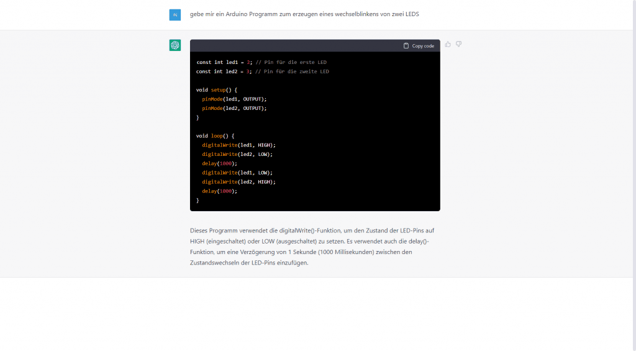Viewport: 636px width, 351px height.
Task: Click the first 'digitalWrite(led1, HIGH);' line
Action: pyautogui.click(x=238, y=145)
